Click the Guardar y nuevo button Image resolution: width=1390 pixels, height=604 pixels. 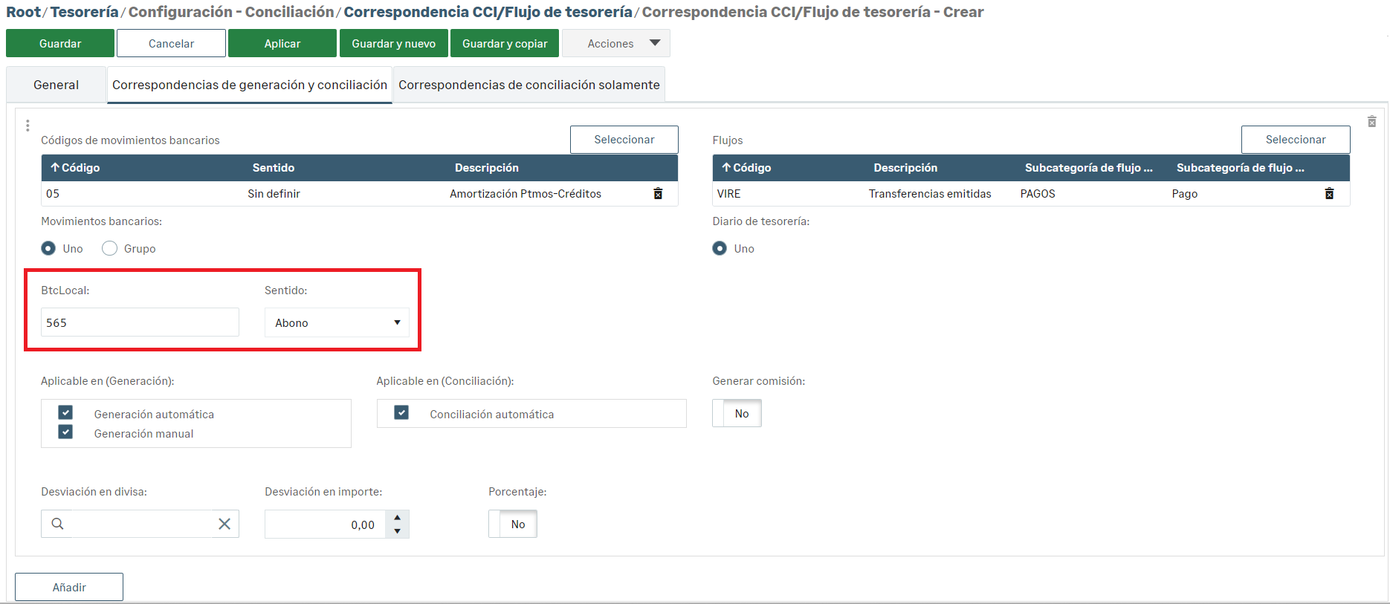pyautogui.click(x=393, y=44)
